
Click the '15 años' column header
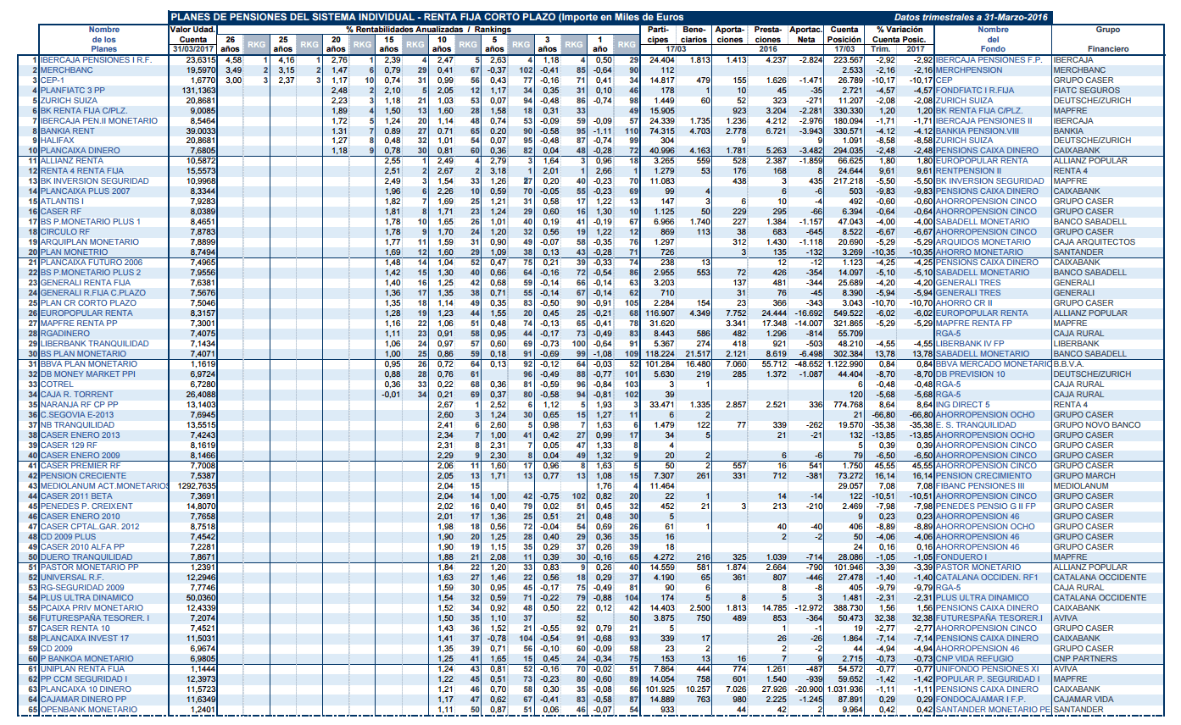click(x=388, y=44)
